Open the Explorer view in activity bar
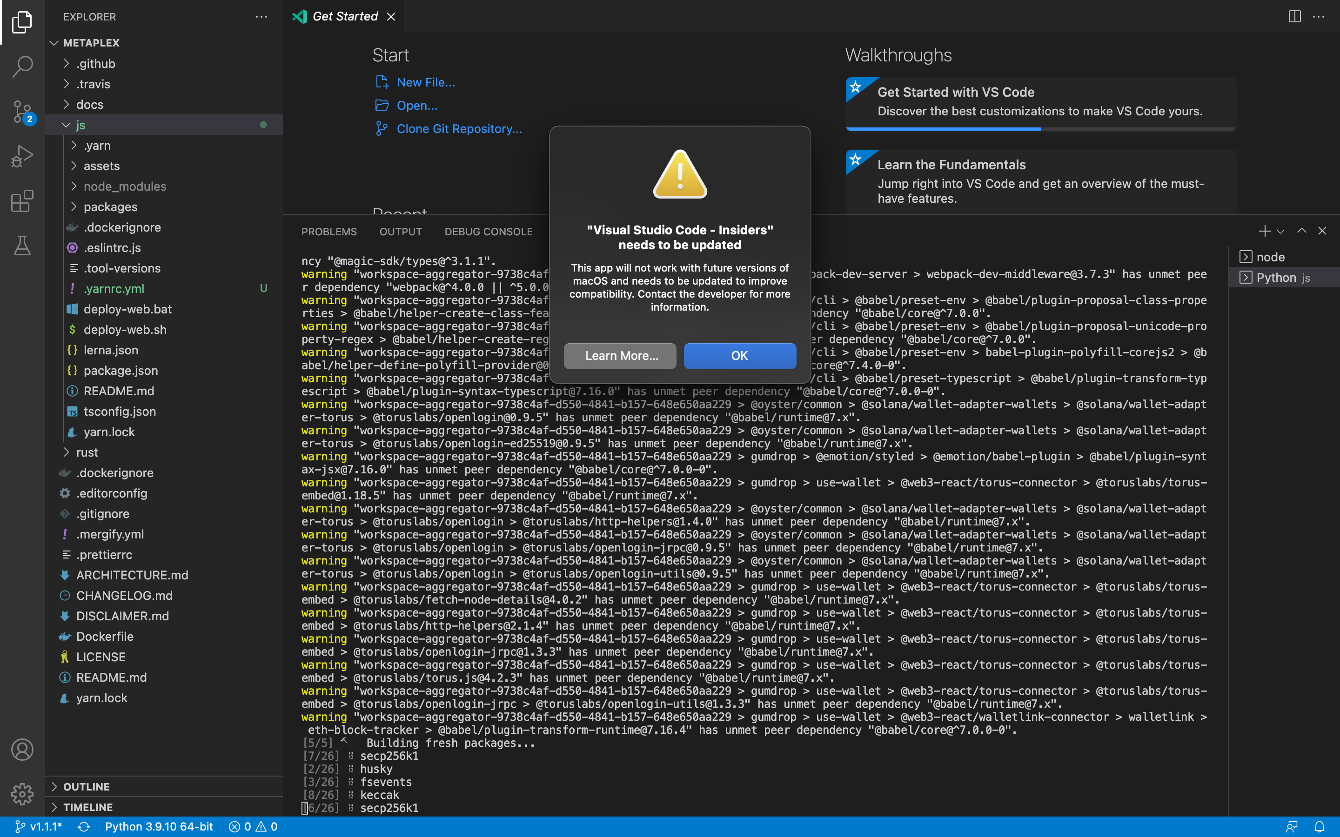 [22, 22]
